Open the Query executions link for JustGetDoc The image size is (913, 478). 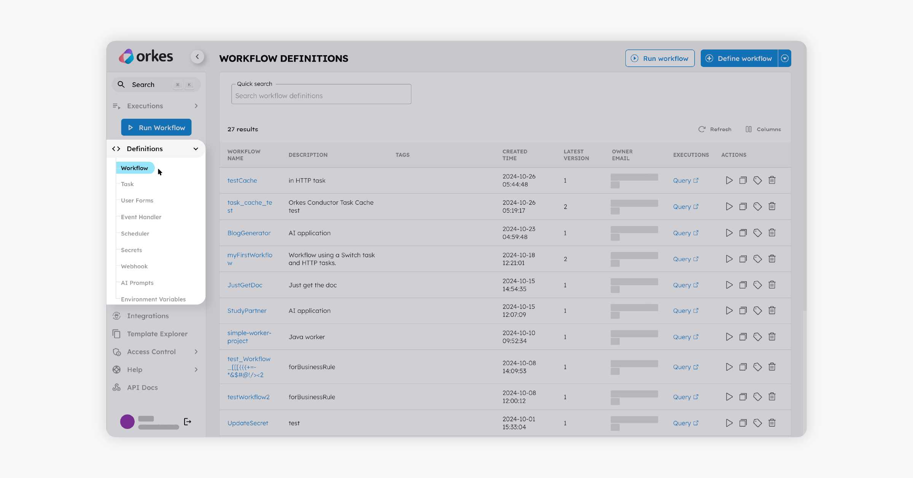click(x=686, y=285)
